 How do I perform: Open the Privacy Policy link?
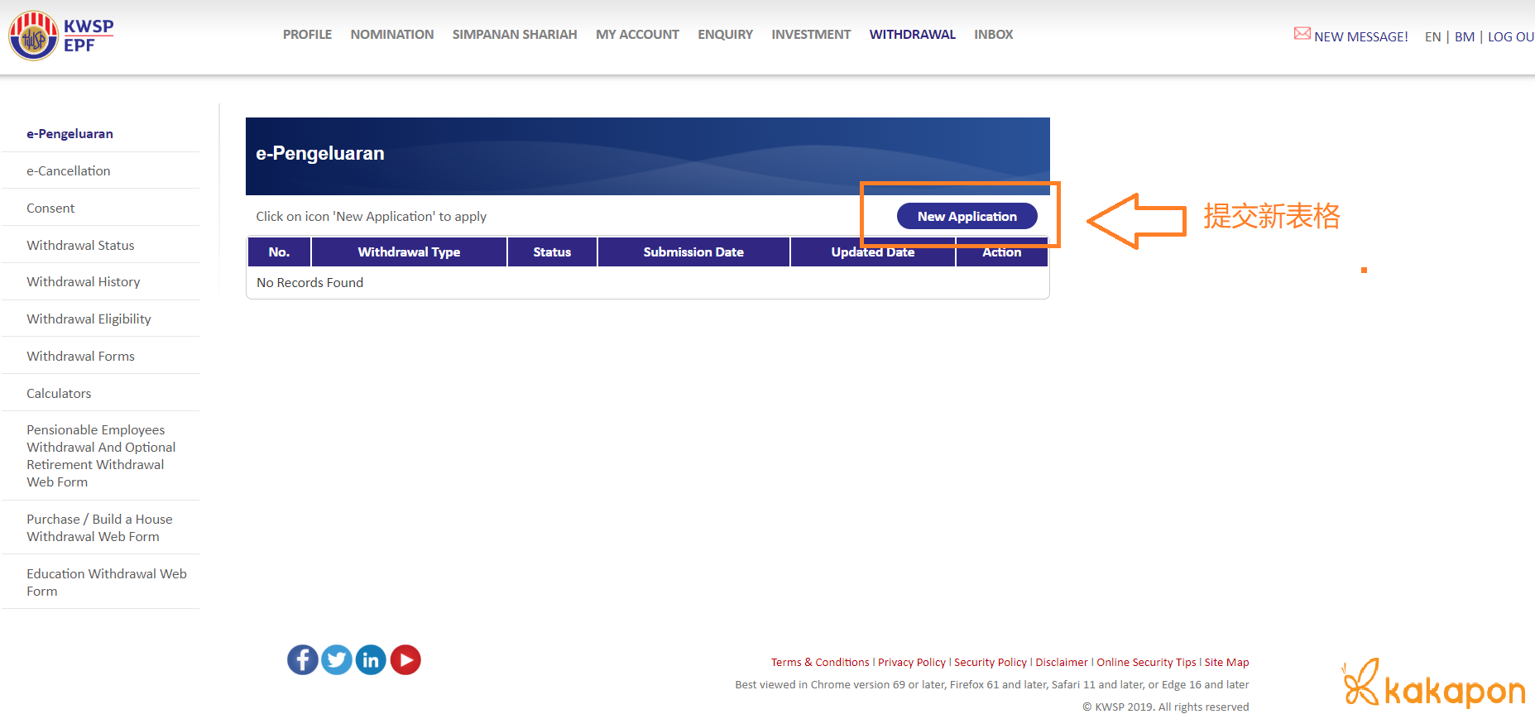pos(912,663)
